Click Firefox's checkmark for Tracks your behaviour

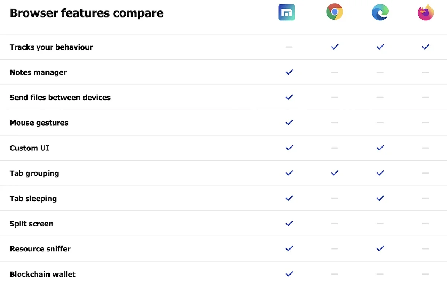pyautogui.click(x=426, y=47)
